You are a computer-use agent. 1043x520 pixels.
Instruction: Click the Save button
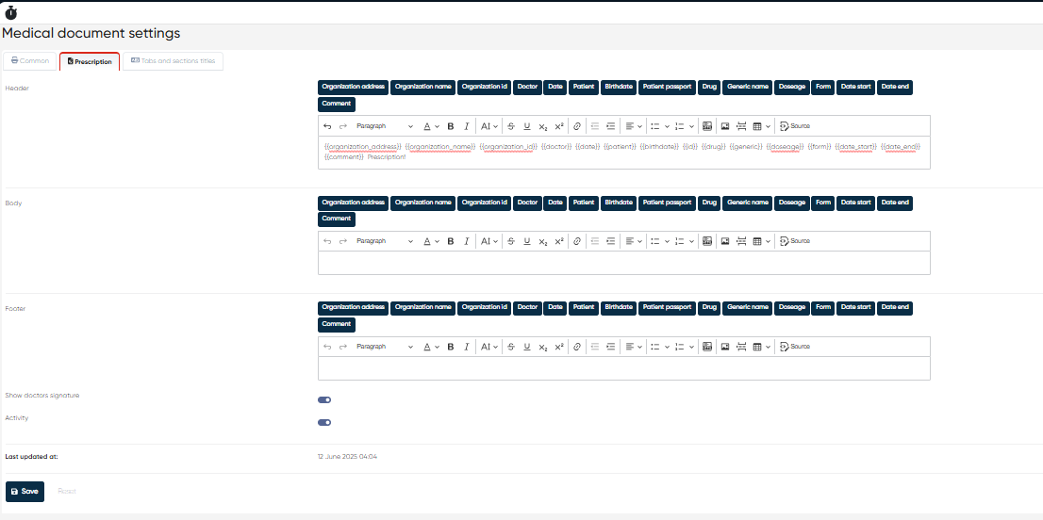pos(25,492)
